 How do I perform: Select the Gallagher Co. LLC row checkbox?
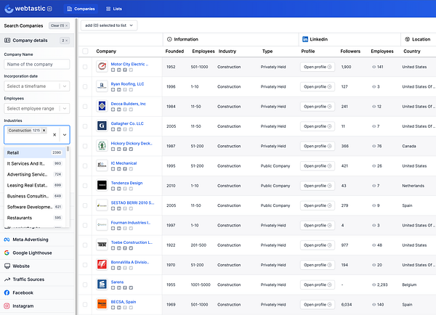pos(85,126)
